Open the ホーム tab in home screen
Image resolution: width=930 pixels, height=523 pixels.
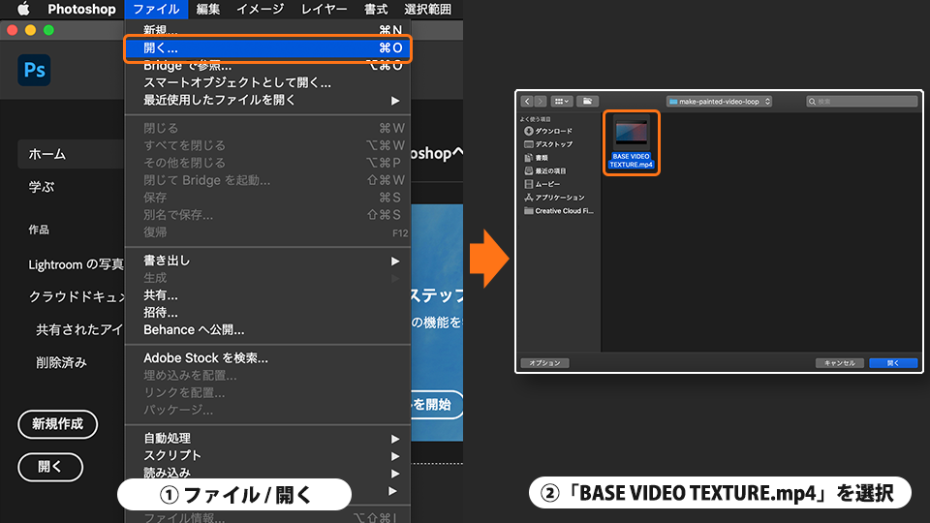click(x=71, y=154)
